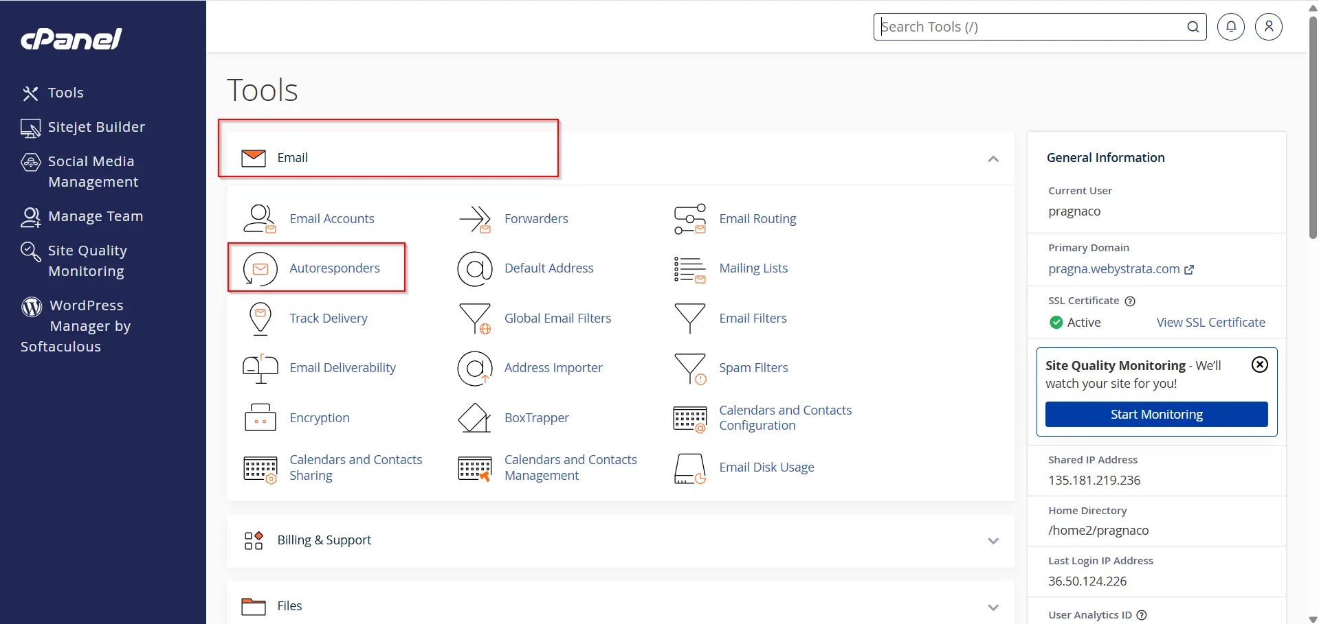Open the Email Deliverability link
Image resolution: width=1319 pixels, height=624 pixels.
(x=343, y=368)
